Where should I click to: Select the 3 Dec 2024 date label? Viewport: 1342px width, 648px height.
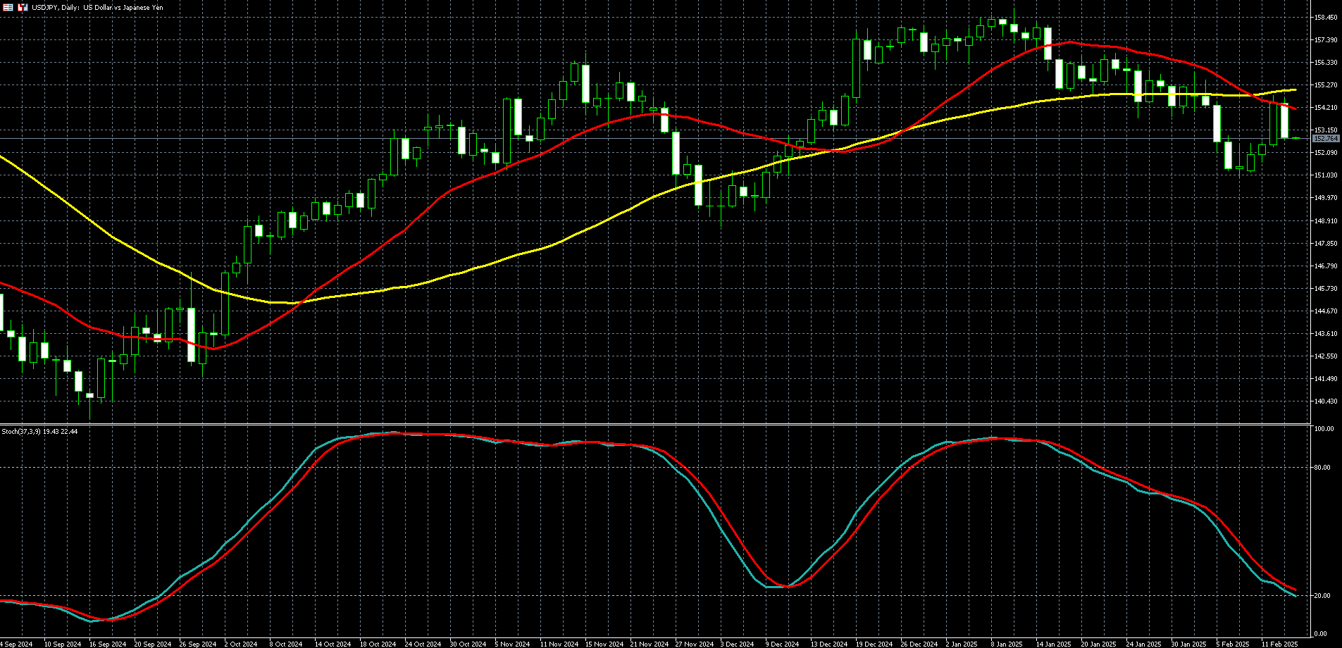737,644
